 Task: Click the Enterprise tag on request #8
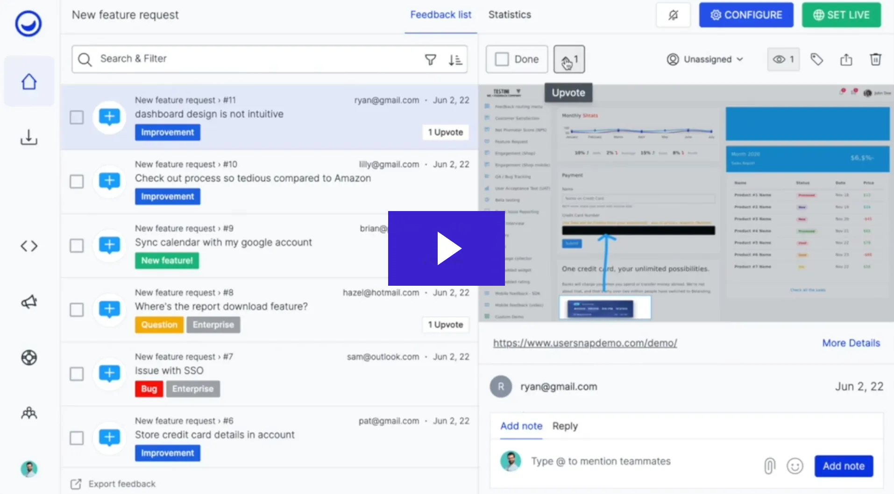213,325
